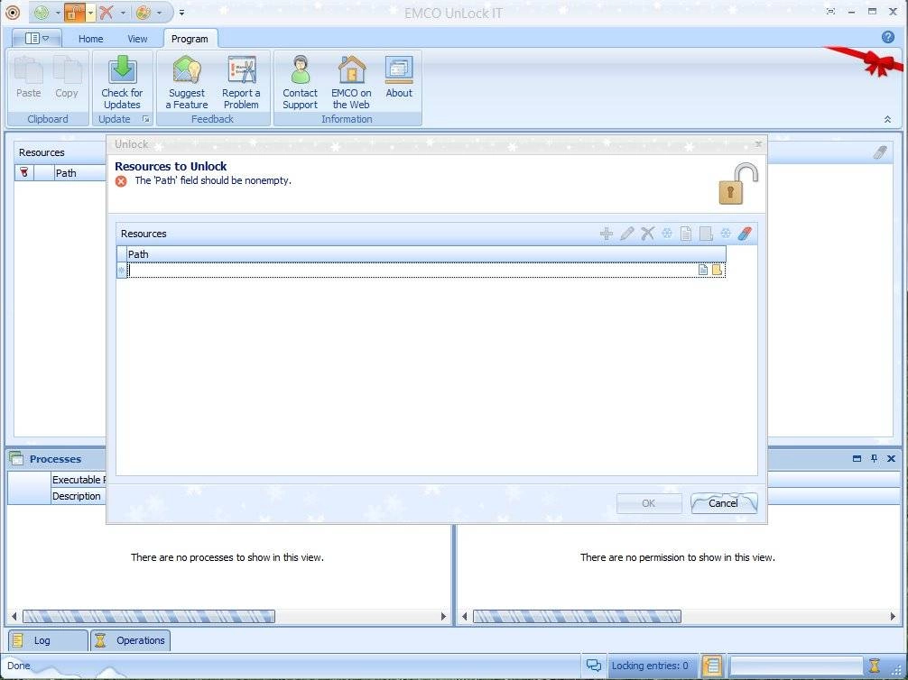Toggle auto-hide pin on Processes panel
Screen dimensions: 908x680
coord(875,458)
